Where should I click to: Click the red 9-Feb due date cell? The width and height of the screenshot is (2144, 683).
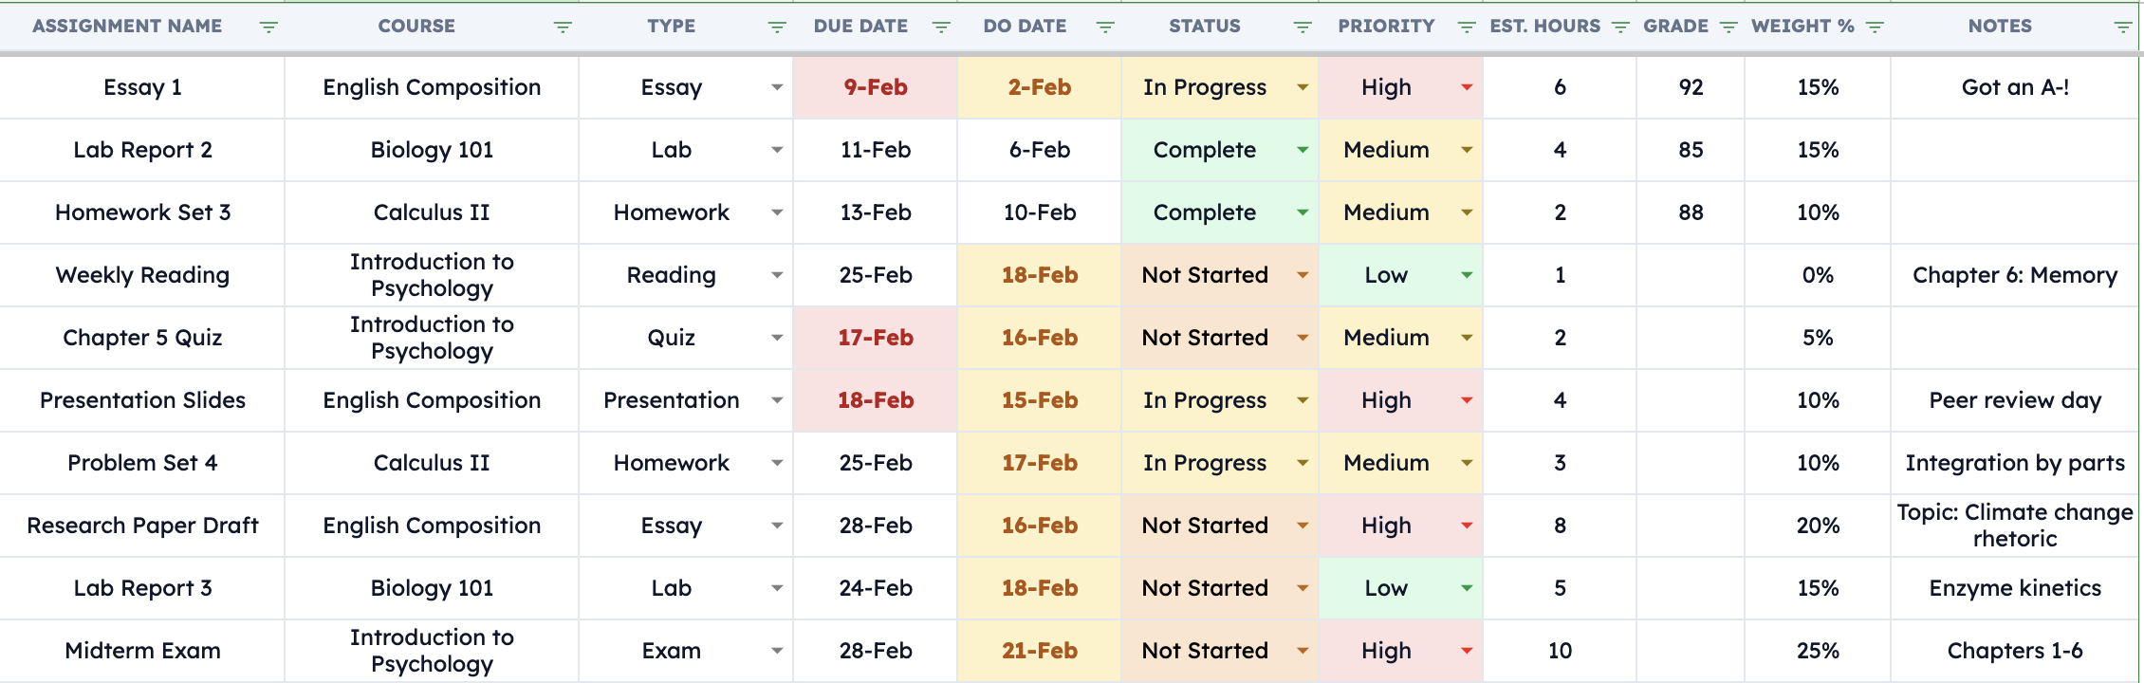click(x=874, y=87)
